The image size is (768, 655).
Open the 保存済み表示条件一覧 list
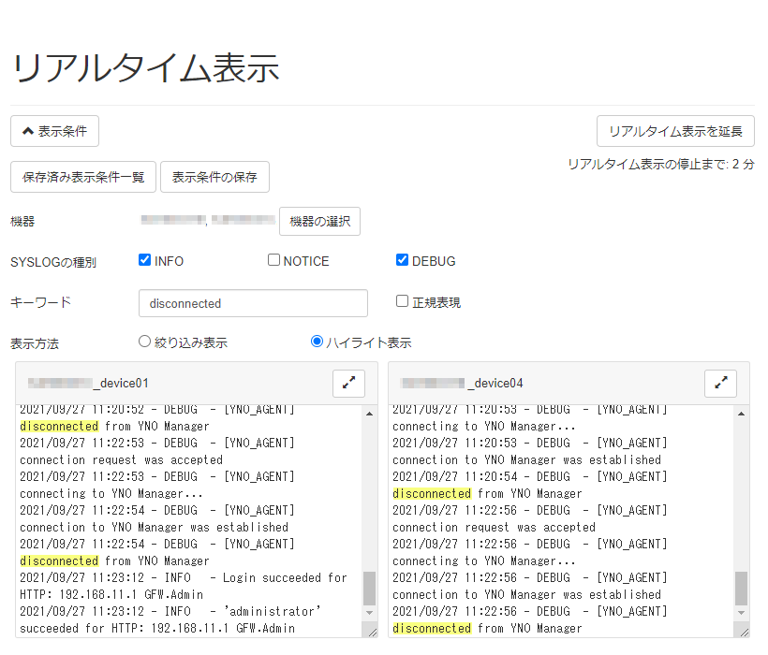click(x=82, y=177)
